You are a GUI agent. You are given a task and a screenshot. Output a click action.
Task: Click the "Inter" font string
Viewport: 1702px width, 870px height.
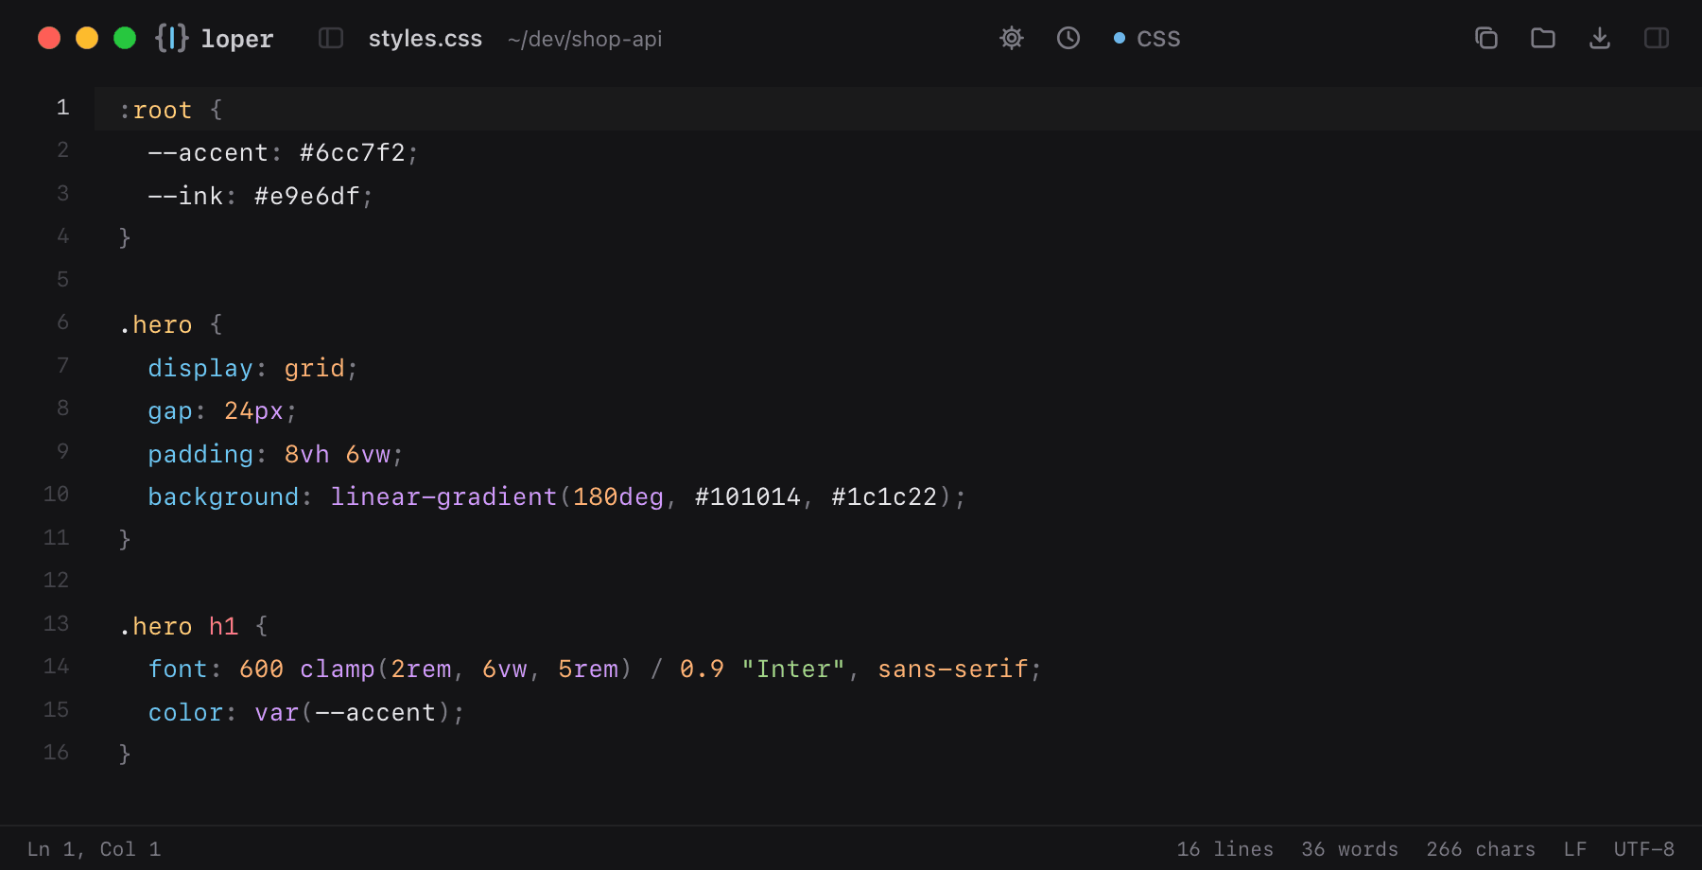click(792, 669)
